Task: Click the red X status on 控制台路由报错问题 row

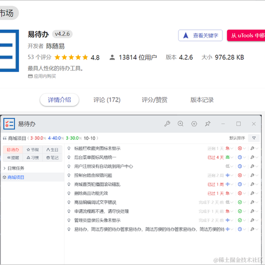Action: click(x=240, y=175)
